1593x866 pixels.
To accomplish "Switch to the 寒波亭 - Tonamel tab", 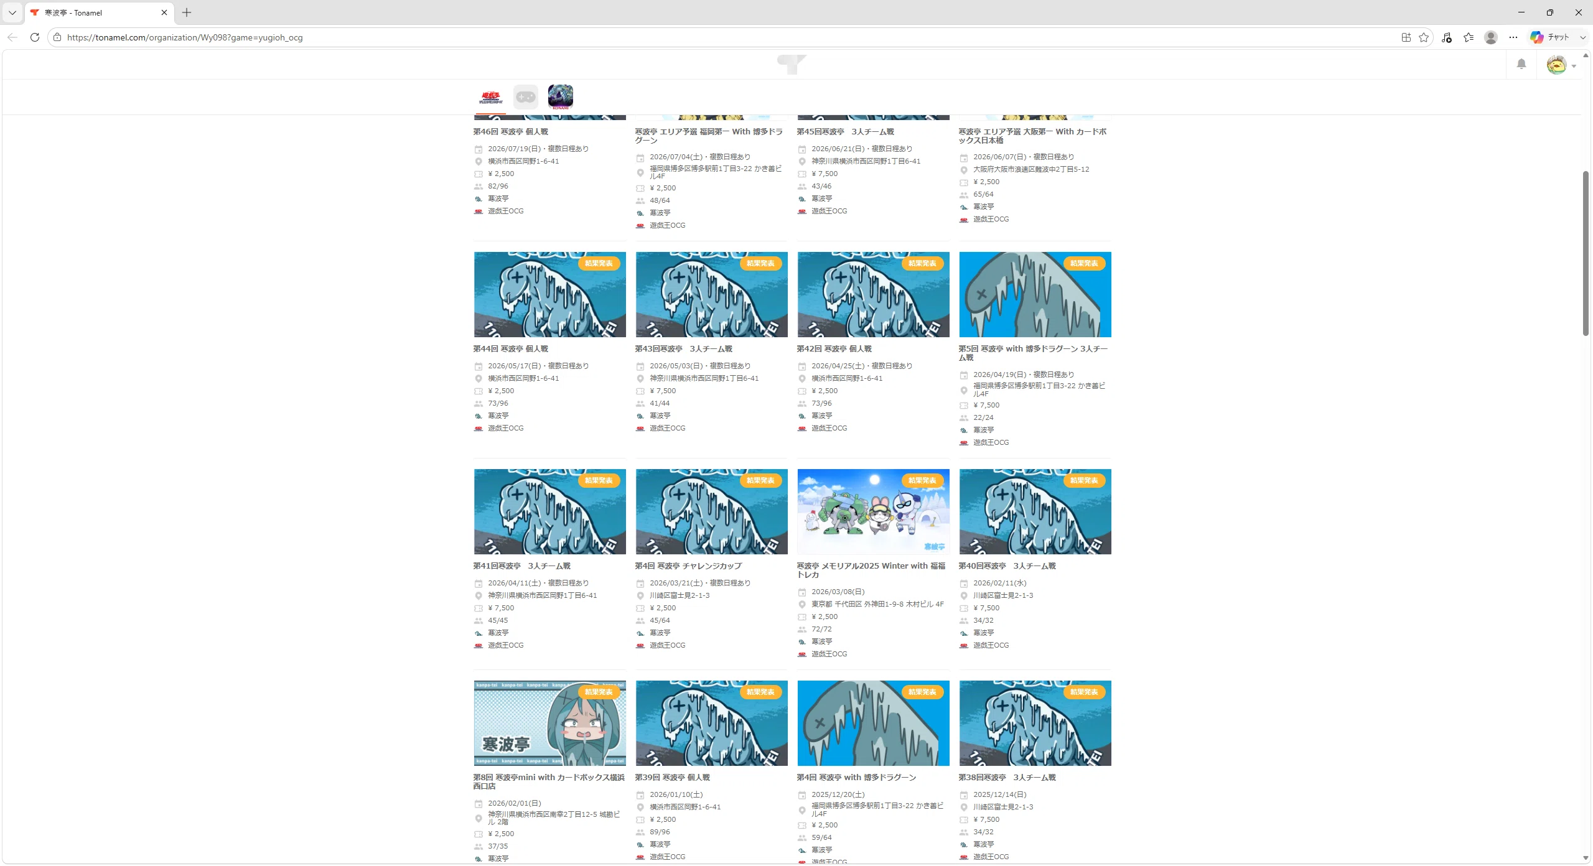I will 100,12.
